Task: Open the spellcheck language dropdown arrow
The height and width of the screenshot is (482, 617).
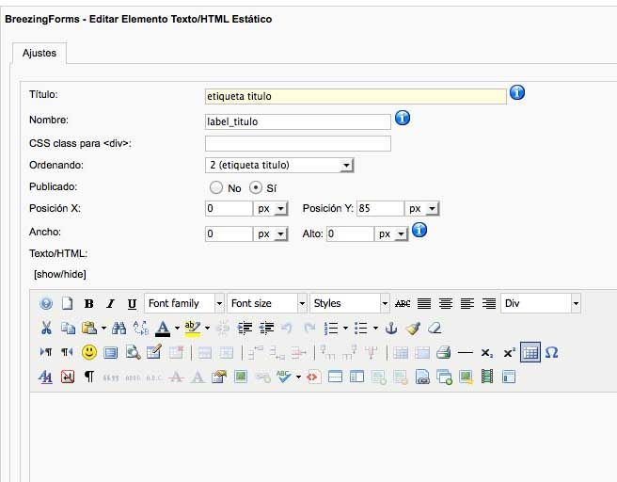Action: pyautogui.click(x=298, y=378)
